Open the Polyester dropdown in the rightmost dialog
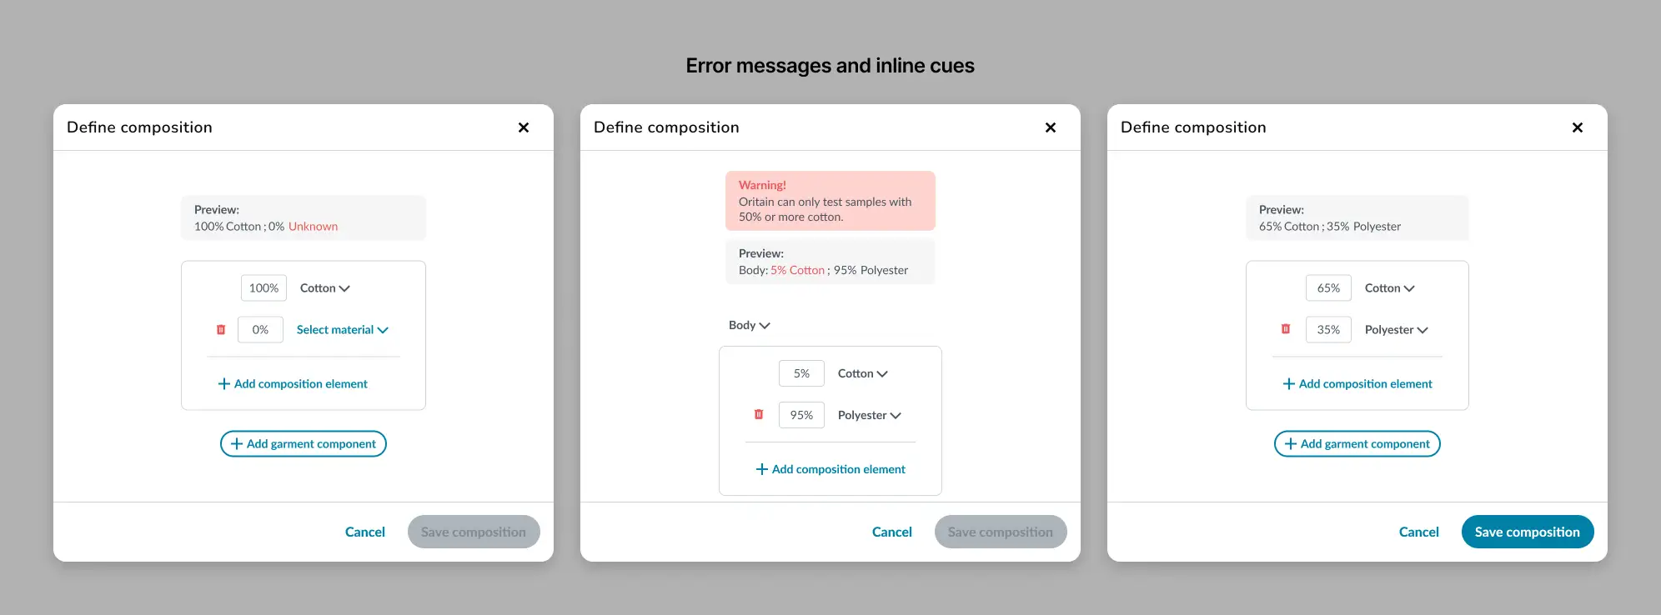Screen dimensions: 1661x615 [x=1395, y=329]
